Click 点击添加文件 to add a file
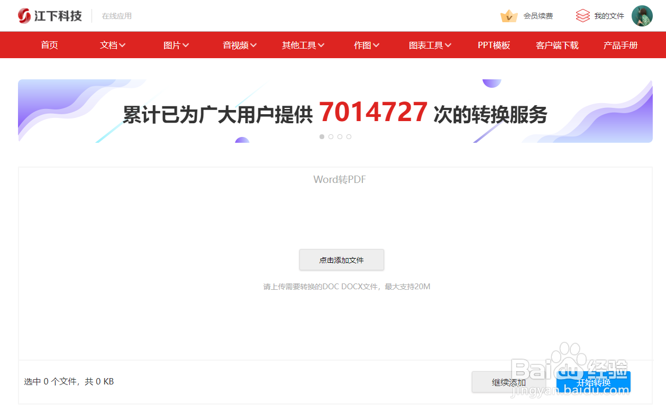This screenshot has height=413, width=666. coord(341,260)
